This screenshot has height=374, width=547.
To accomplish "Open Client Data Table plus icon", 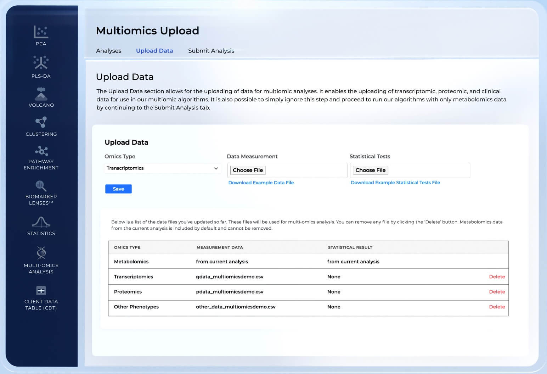I will point(41,291).
